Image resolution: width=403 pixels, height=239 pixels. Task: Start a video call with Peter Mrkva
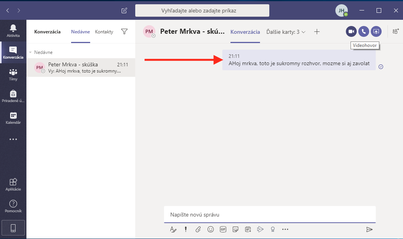351,31
